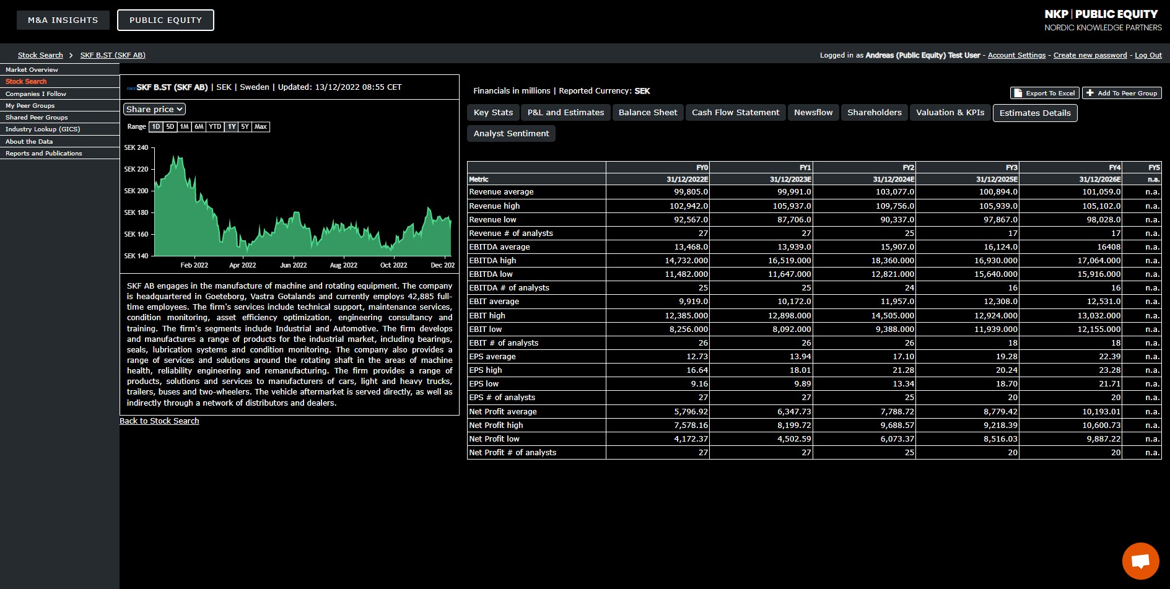Open the Share price dropdown
The width and height of the screenshot is (1170, 589).
pos(154,110)
